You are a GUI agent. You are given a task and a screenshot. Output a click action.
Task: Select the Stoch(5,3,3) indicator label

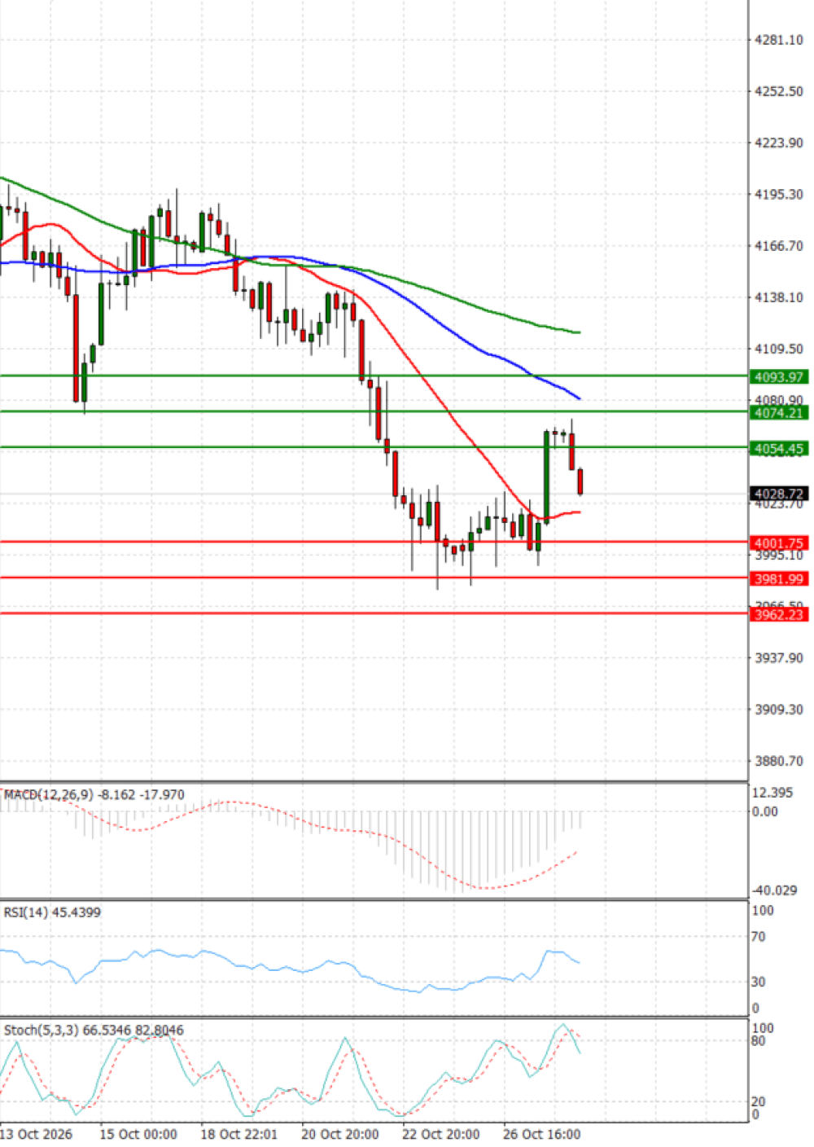click(x=94, y=1030)
